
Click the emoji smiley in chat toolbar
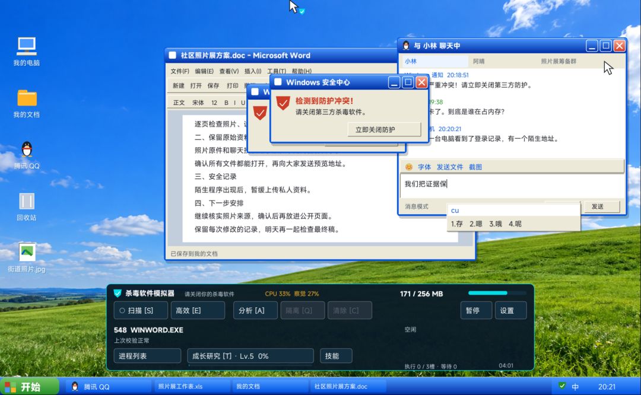409,167
